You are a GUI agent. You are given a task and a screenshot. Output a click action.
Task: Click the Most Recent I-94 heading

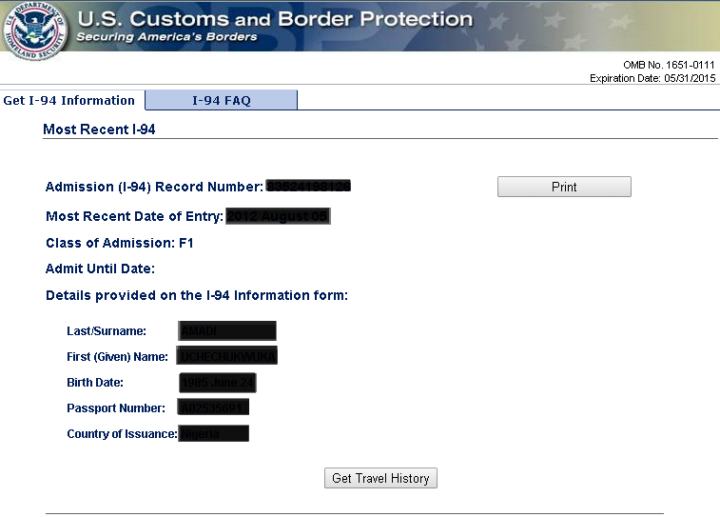[99, 129]
